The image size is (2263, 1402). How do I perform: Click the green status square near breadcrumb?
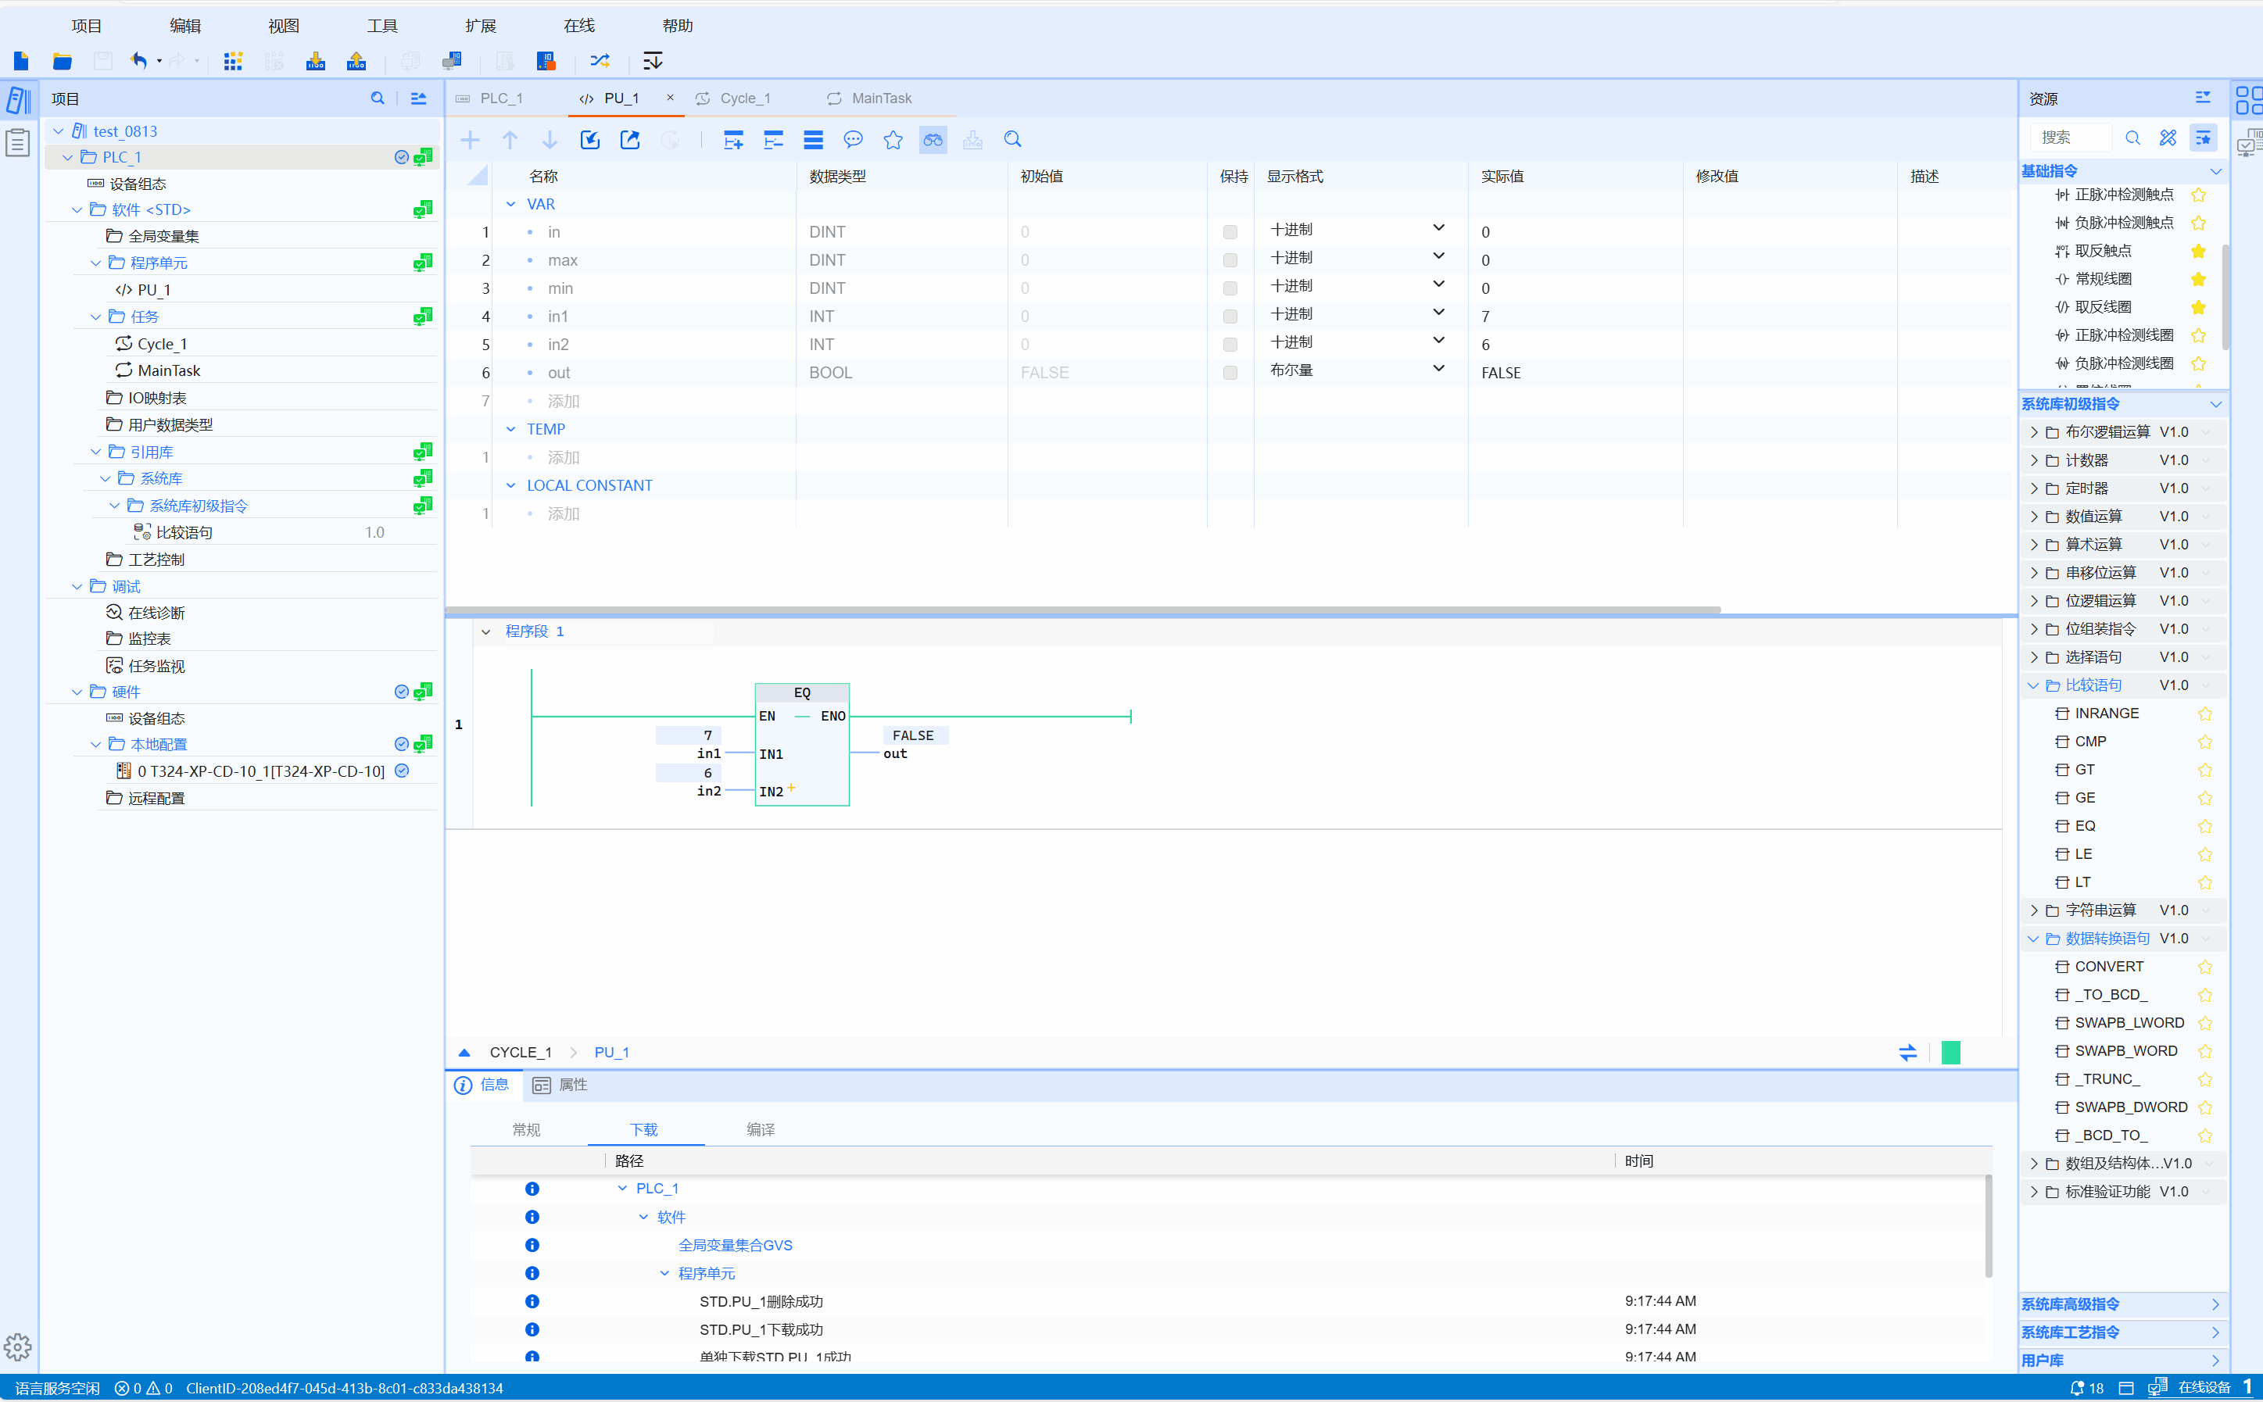(x=1950, y=1053)
